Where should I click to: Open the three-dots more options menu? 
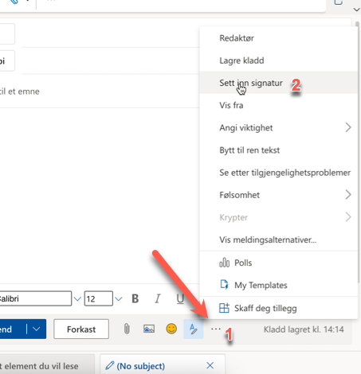216,329
